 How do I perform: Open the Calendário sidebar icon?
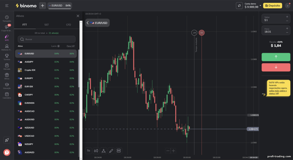pyautogui.click(x=7, y=94)
